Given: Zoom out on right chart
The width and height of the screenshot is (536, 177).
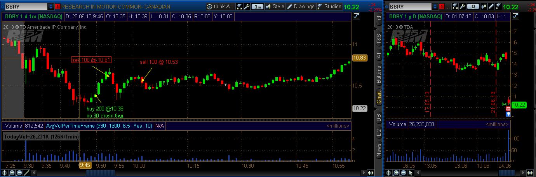Looking at the screenshot, I should tap(403, 173).
